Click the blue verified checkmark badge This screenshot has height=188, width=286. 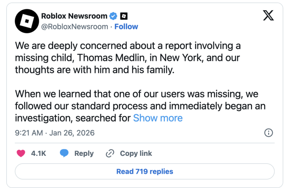click(x=114, y=16)
